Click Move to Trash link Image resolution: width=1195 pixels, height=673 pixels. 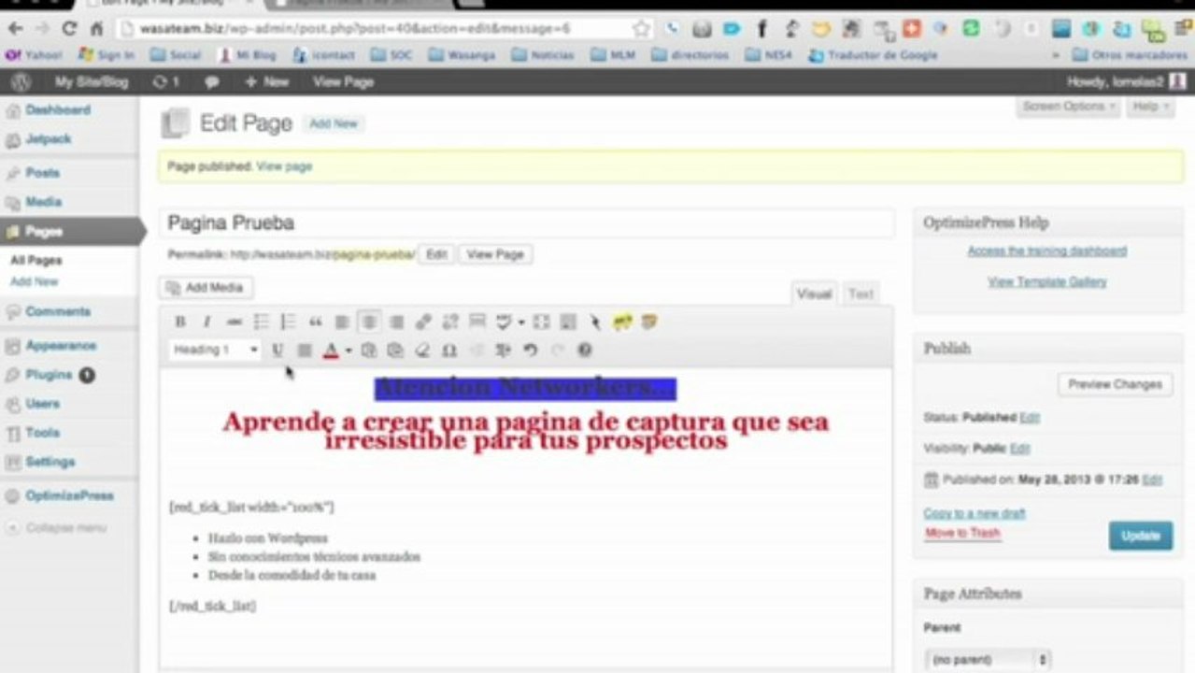[x=962, y=533]
